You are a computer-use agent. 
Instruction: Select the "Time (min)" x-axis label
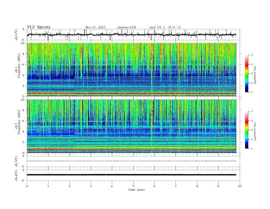pos(136,190)
